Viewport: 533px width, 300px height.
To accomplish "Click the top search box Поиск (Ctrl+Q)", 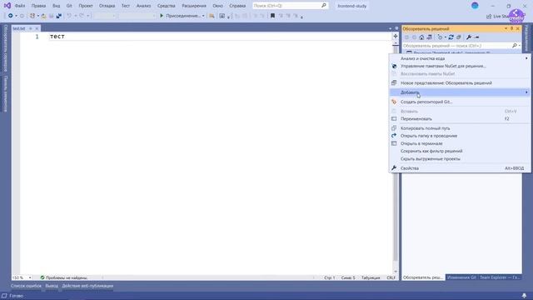I will 291,6.
